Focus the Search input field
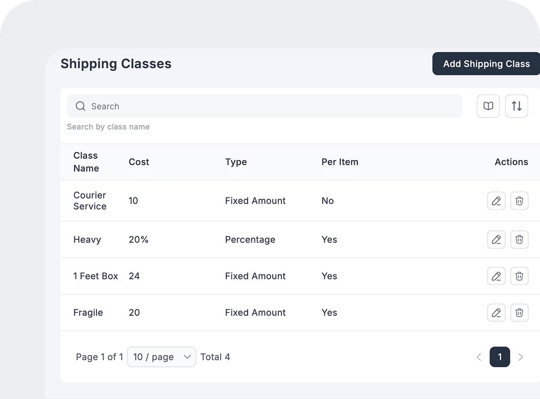 274,106
